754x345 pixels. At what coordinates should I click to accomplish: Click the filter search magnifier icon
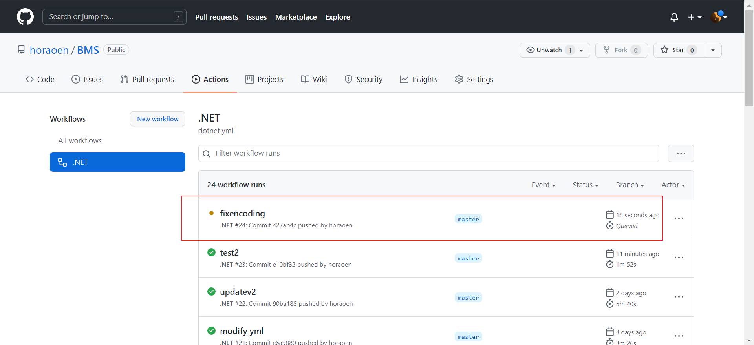tap(207, 154)
